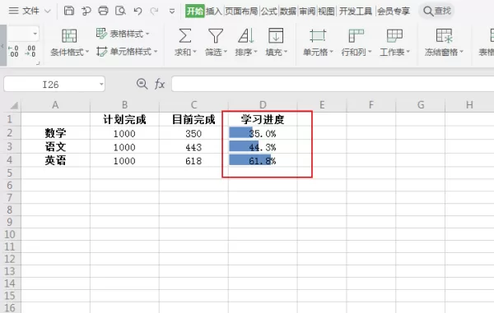Select the cell containing 350
The height and width of the screenshot is (313, 494).
(193, 134)
